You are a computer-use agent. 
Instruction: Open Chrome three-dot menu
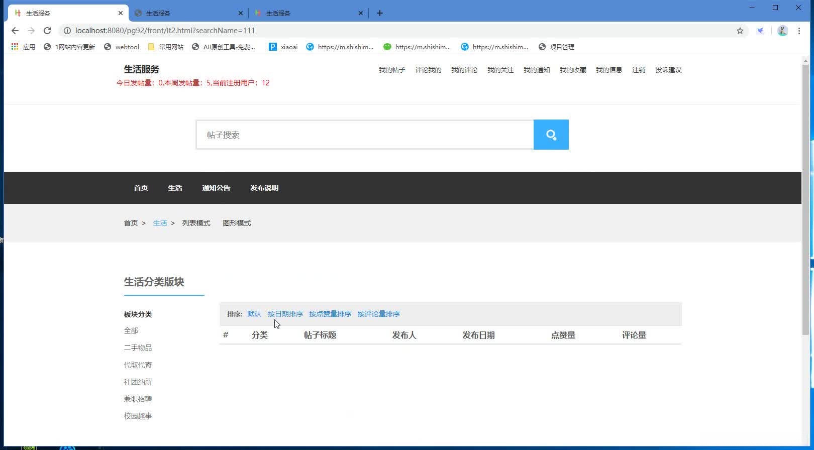[x=799, y=31]
